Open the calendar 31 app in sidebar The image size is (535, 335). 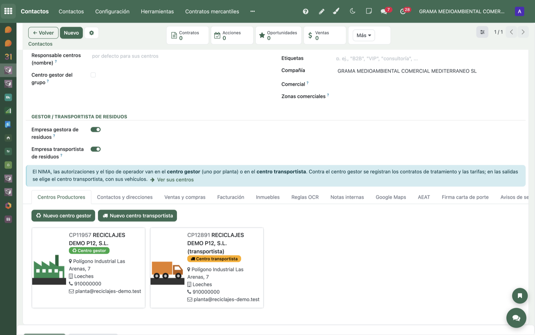[8, 57]
